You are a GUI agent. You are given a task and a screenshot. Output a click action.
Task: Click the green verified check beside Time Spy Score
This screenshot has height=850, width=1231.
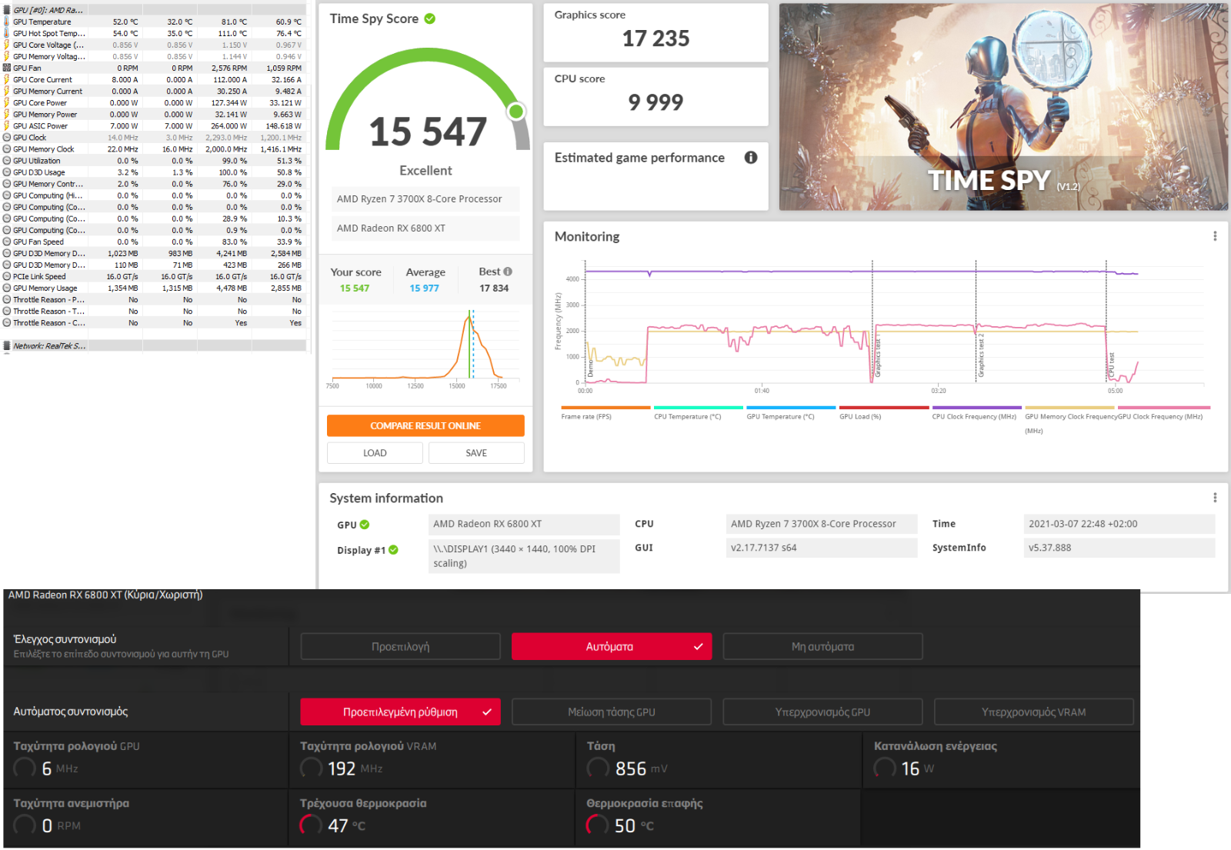pos(430,18)
